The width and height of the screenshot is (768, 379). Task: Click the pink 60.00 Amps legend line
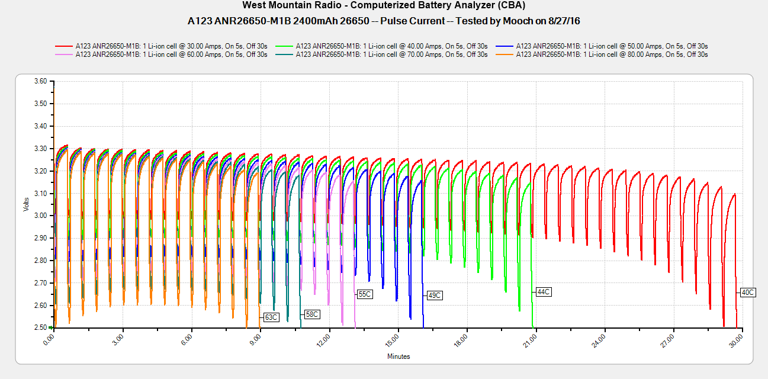coord(64,54)
